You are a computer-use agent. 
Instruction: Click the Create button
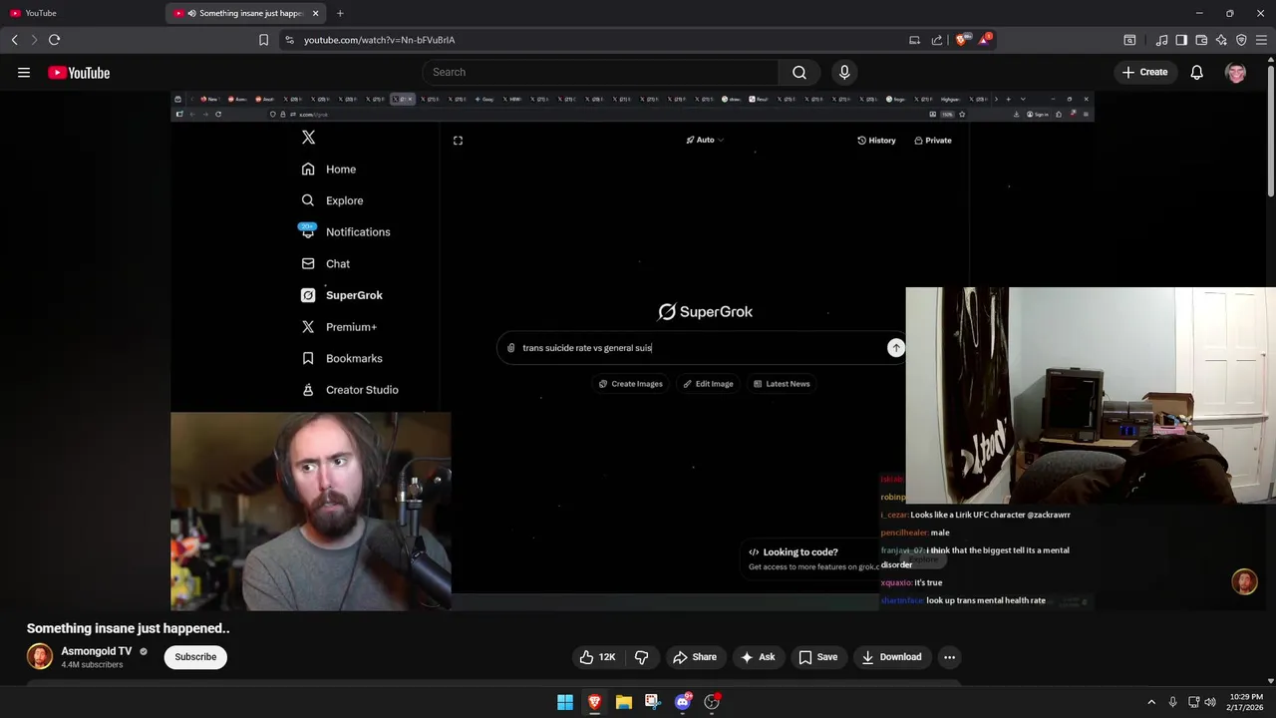1144,72
